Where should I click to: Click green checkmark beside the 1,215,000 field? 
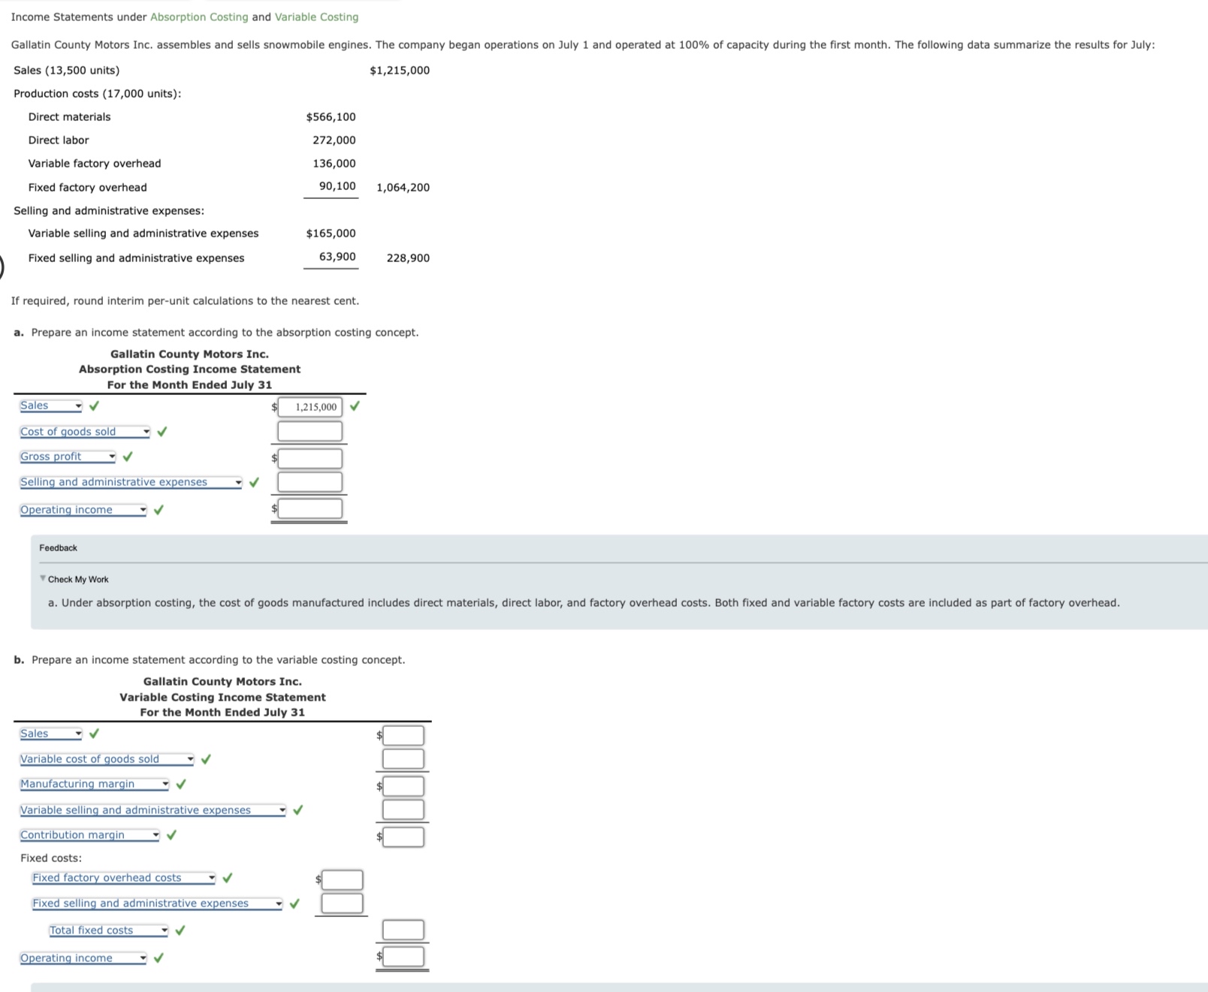pos(355,406)
